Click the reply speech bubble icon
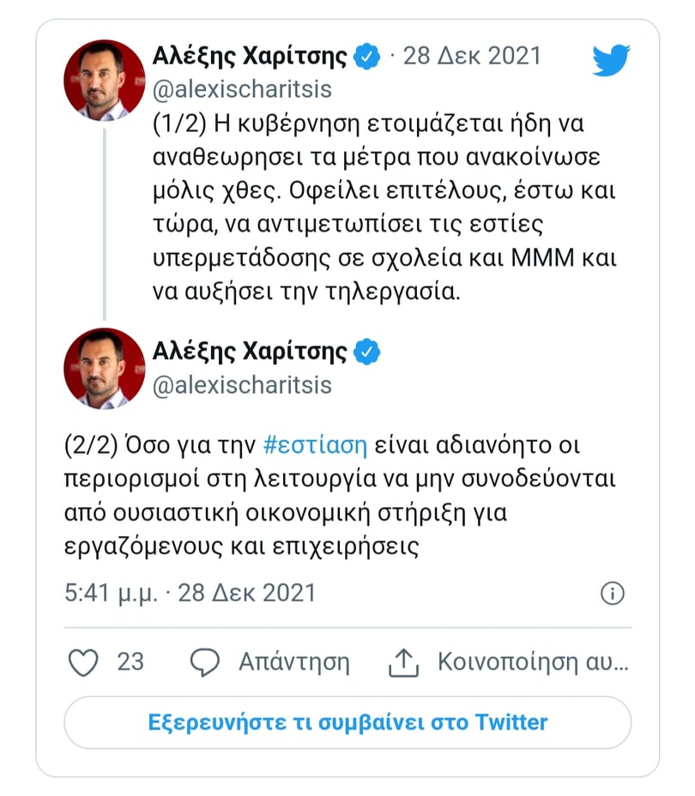This screenshot has height=796, width=695. (205, 662)
